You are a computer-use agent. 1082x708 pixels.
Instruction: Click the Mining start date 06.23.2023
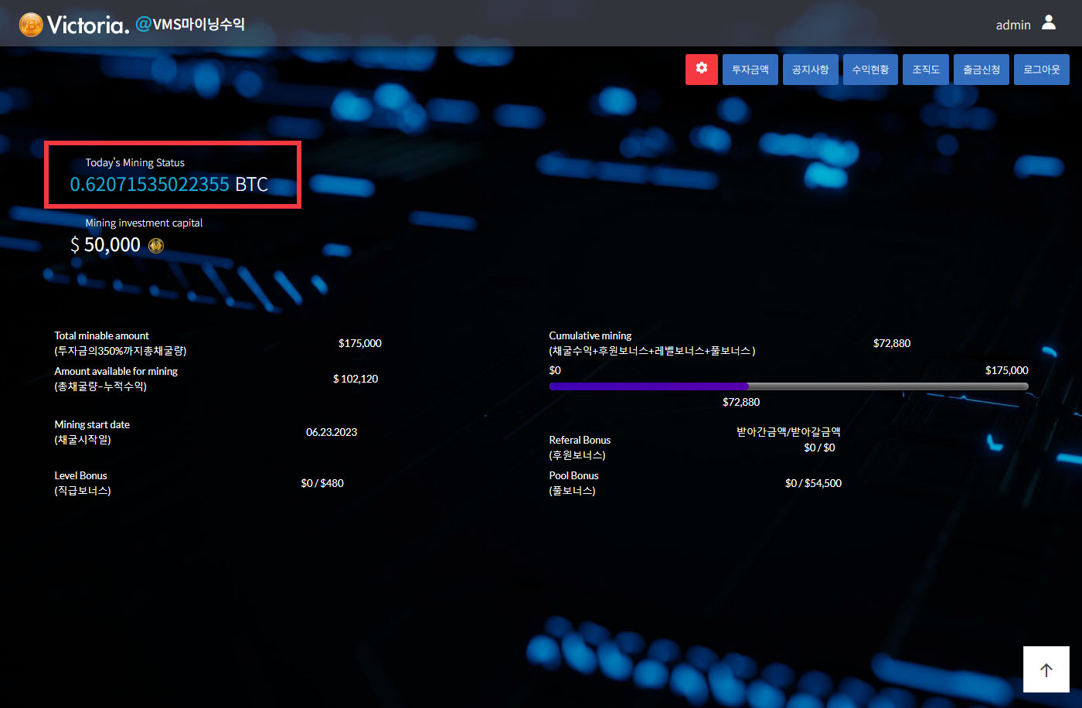pos(331,432)
